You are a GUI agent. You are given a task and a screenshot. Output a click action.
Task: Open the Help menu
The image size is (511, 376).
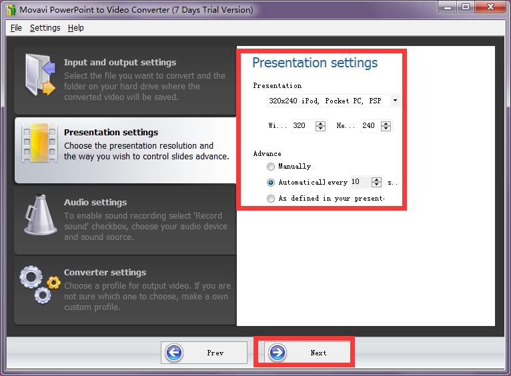pos(75,28)
